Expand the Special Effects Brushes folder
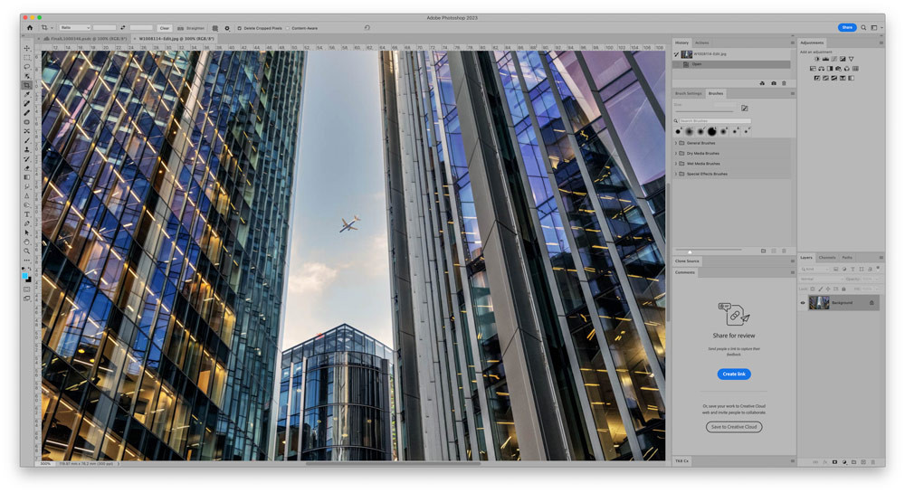 pos(676,174)
